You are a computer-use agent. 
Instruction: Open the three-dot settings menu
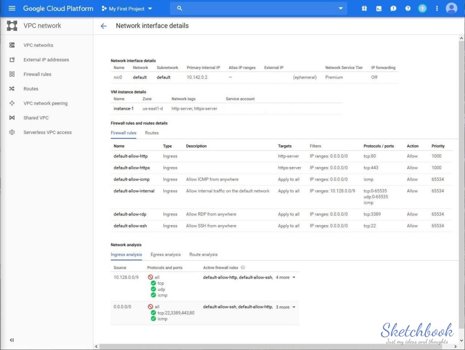click(437, 8)
